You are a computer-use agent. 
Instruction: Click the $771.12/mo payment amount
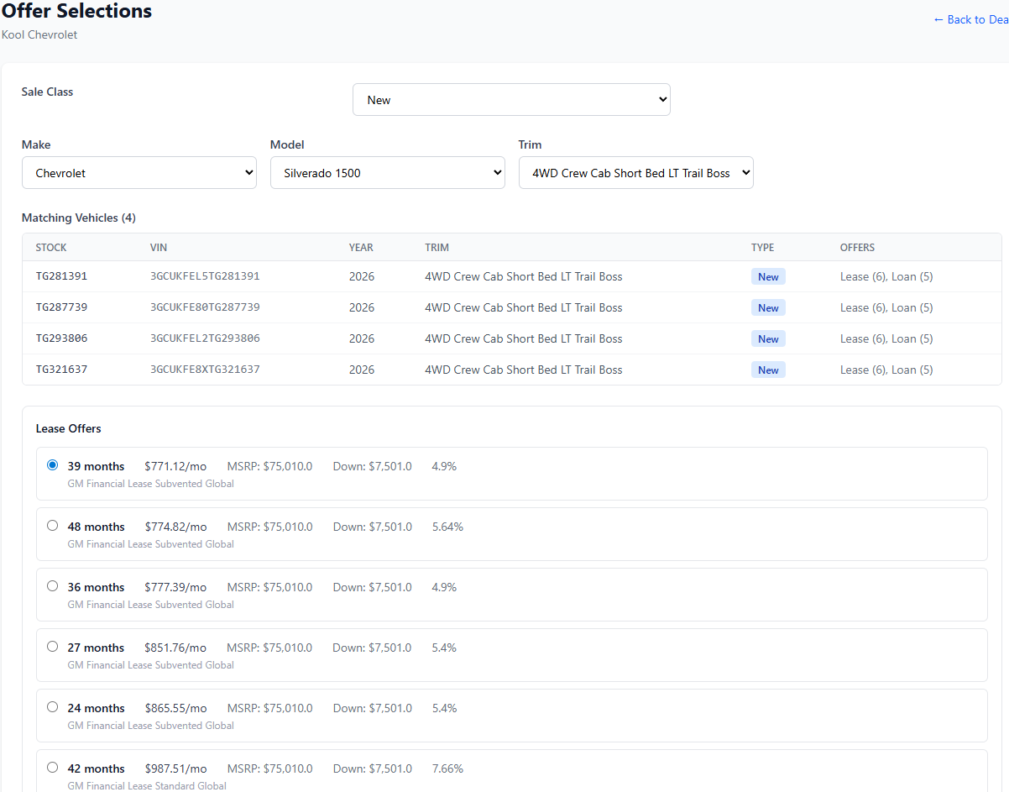[175, 466]
